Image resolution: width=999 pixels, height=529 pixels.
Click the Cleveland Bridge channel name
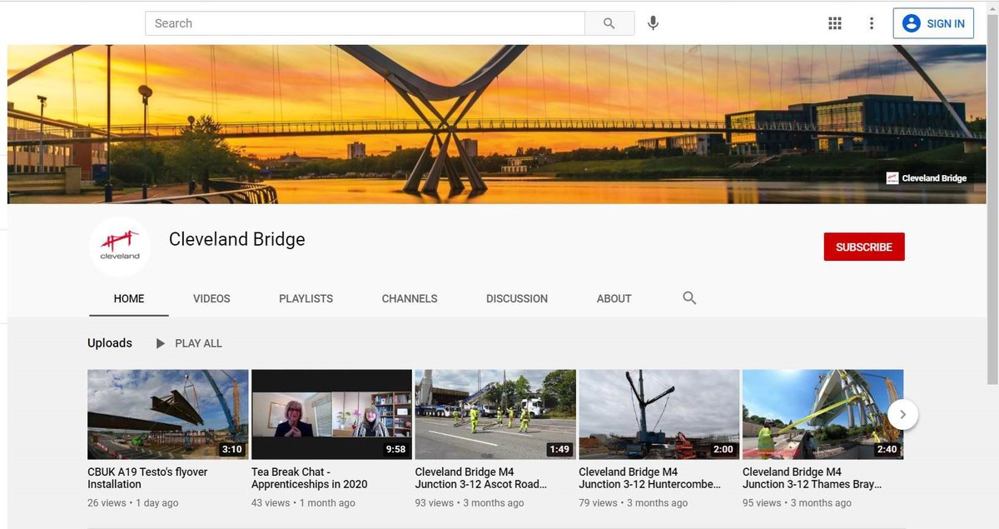[237, 239]
